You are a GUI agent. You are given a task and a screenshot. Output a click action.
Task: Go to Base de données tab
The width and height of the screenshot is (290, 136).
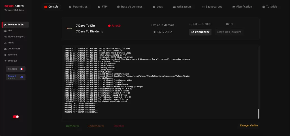click(130, 7)
